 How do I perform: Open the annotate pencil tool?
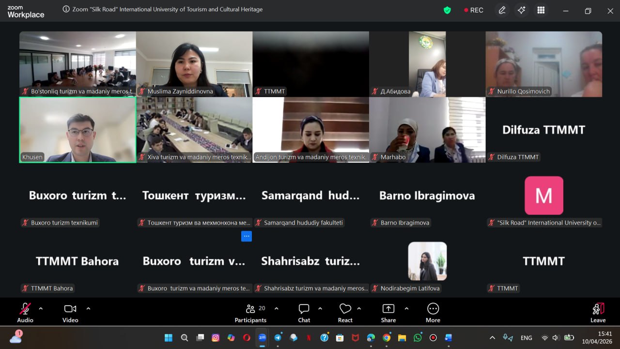[x=502, y=10]
